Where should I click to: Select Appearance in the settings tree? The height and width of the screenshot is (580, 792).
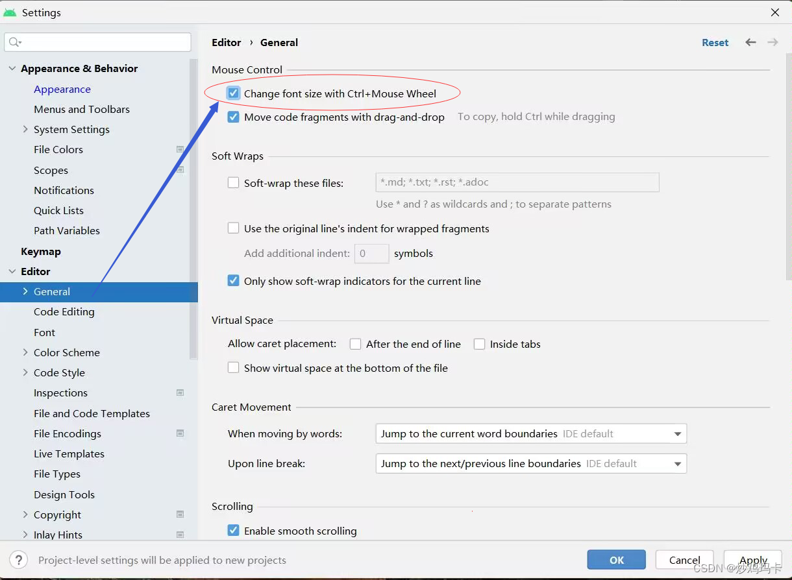(62, 89)
